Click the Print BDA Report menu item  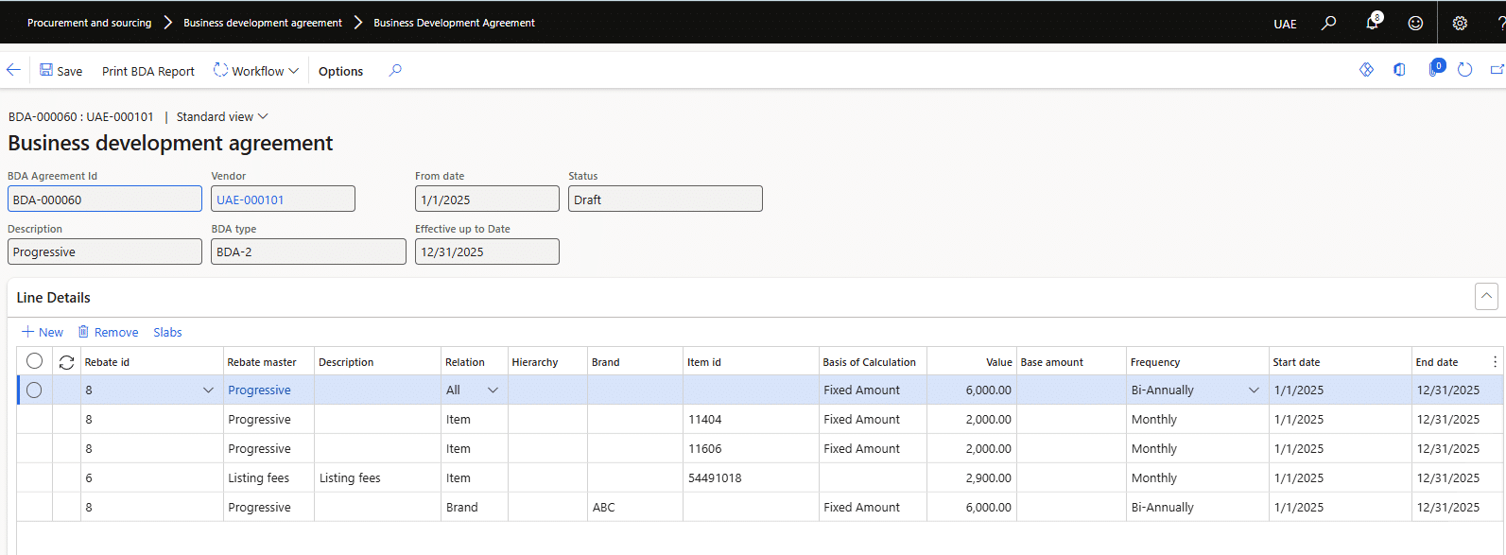point(148,71)
